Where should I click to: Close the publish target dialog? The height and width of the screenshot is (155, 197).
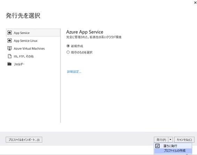[195, 3]
